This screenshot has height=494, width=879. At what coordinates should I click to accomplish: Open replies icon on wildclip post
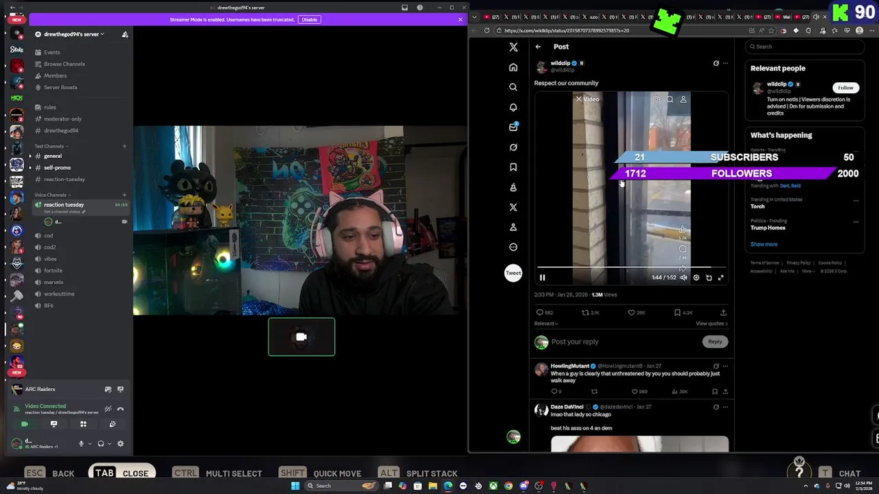(540, 312)
